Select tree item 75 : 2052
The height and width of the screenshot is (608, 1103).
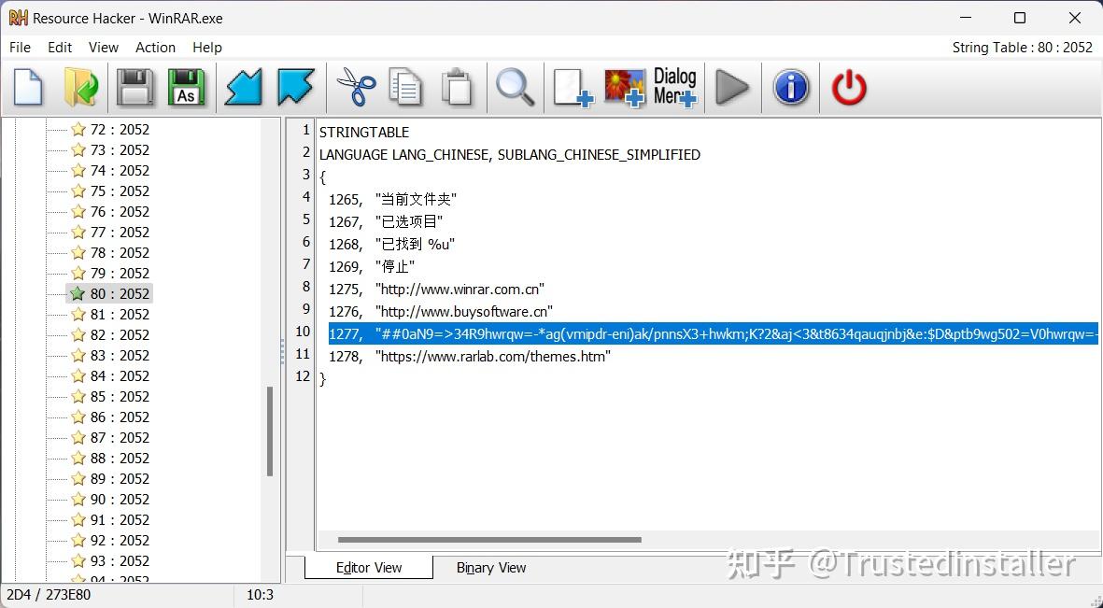[120, 191]
